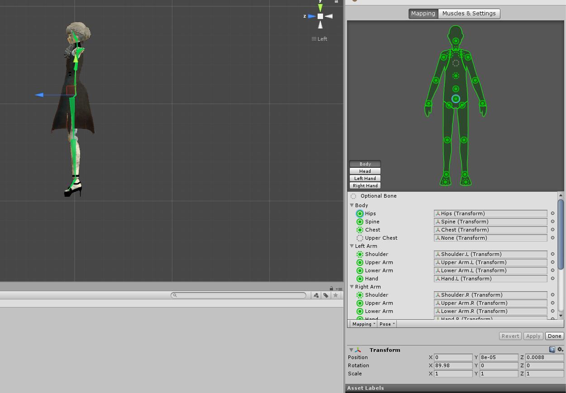Switch to the Muscles & Settings tab
The height and width of the screenshot is (393, 566).
tap(469, 14)
